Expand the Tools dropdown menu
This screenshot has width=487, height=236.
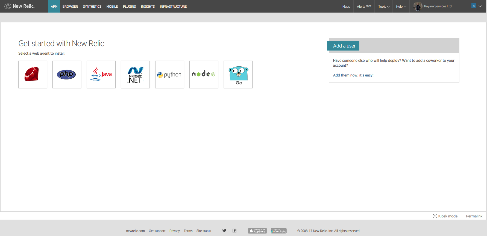(x=384, y=7)
